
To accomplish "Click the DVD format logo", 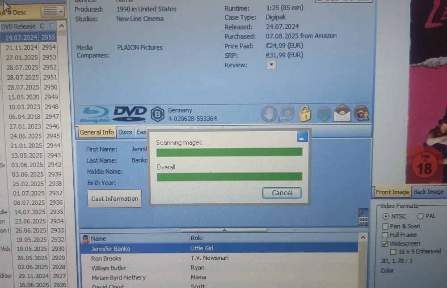I will (130, 114).
